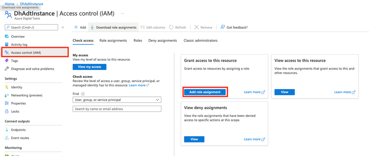Expand the User, group, or service principal dropdown
The image size is (369, 156).
117,100
